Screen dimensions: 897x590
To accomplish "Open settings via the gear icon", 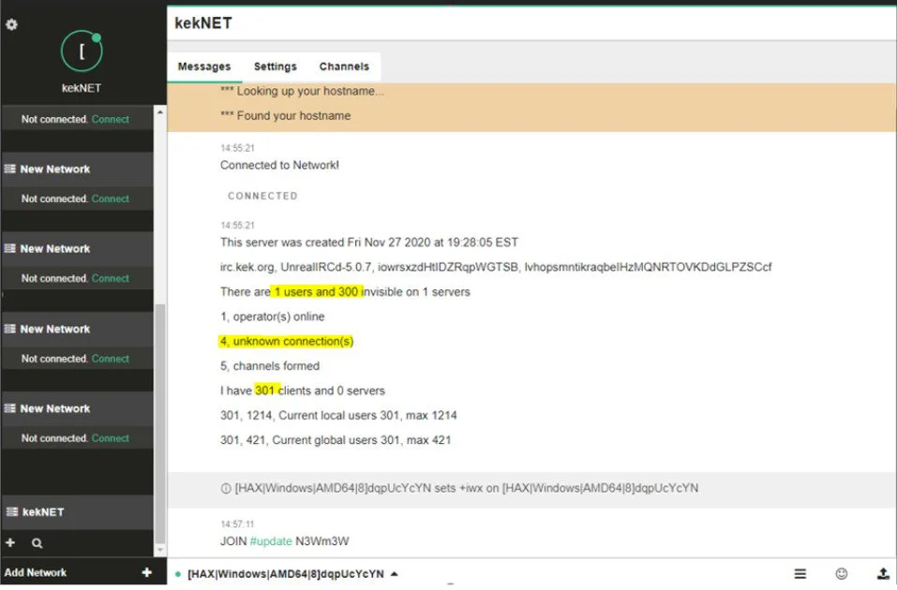I will tap(11, 24).
